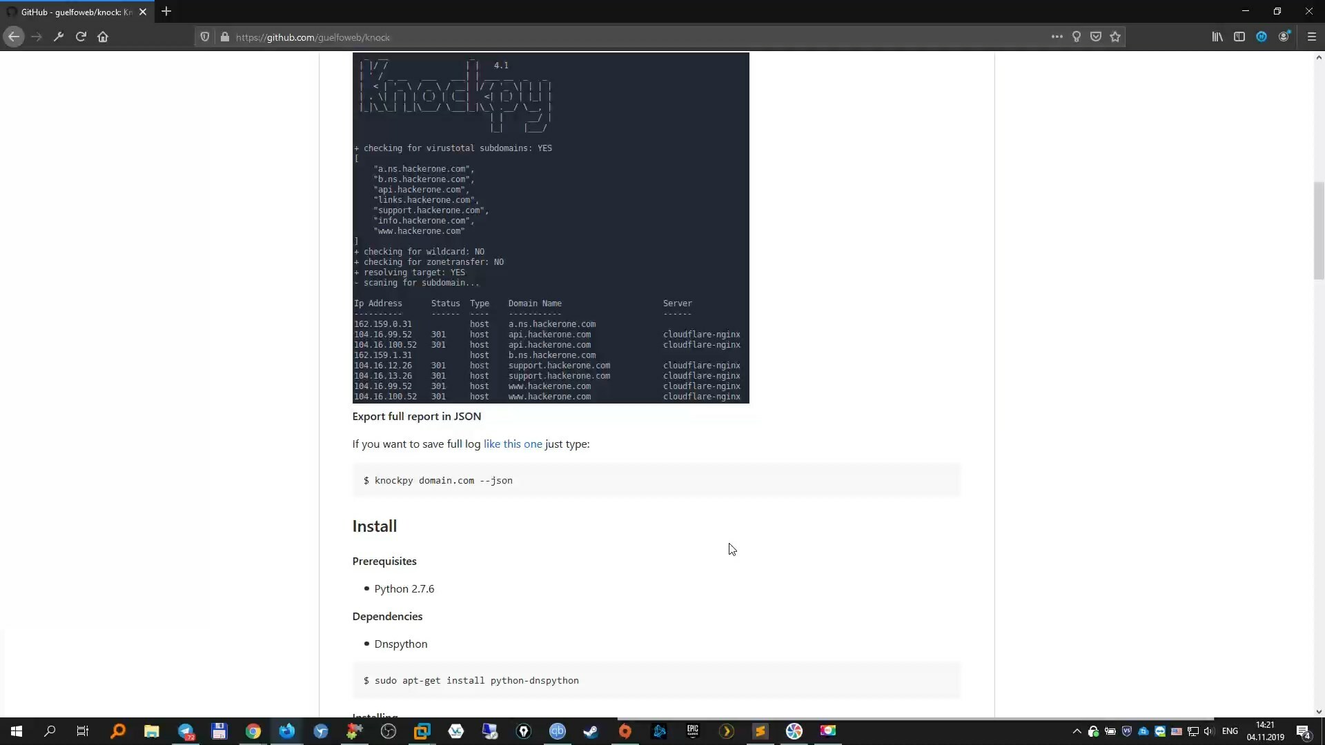Open the battery power tray icon
1325x745 pixels.
pyautogui.click(x=1110, y=731)
